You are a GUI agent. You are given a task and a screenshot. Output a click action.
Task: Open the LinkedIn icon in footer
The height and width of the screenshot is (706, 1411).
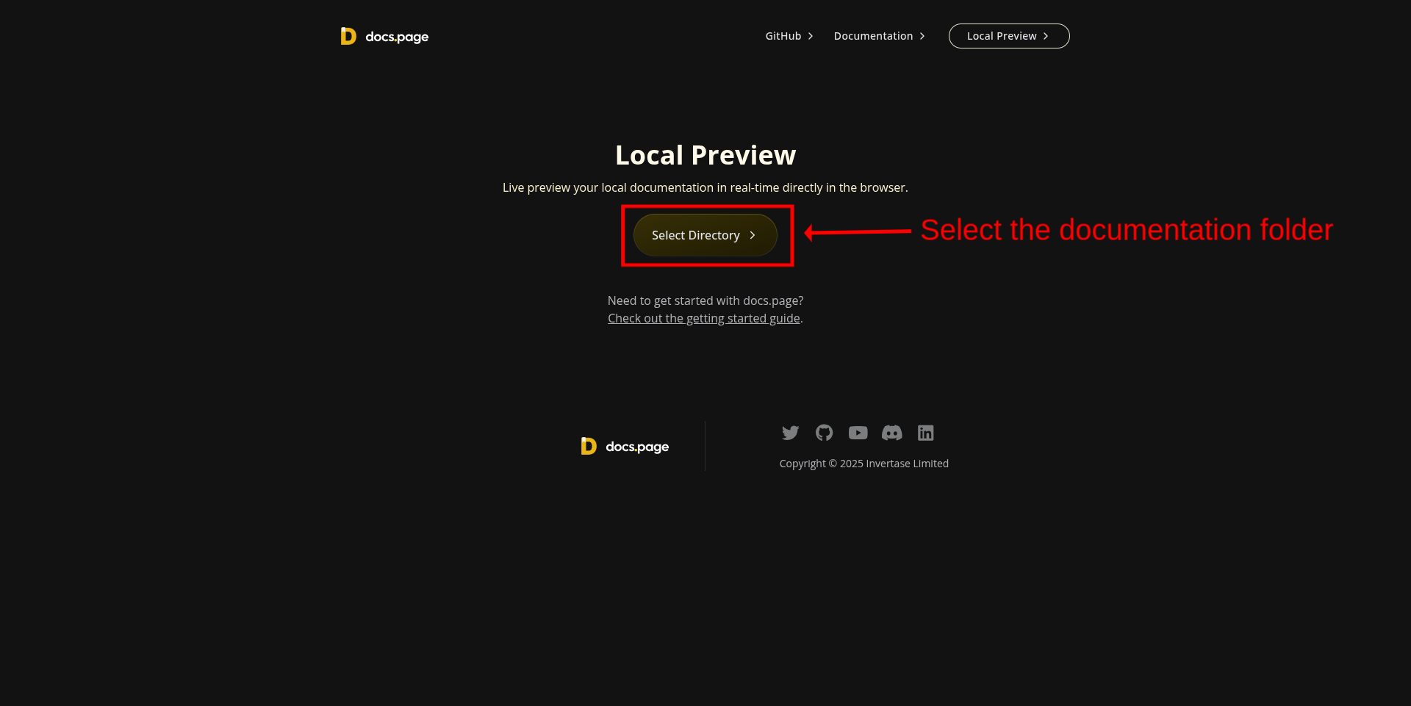[925, 433]
